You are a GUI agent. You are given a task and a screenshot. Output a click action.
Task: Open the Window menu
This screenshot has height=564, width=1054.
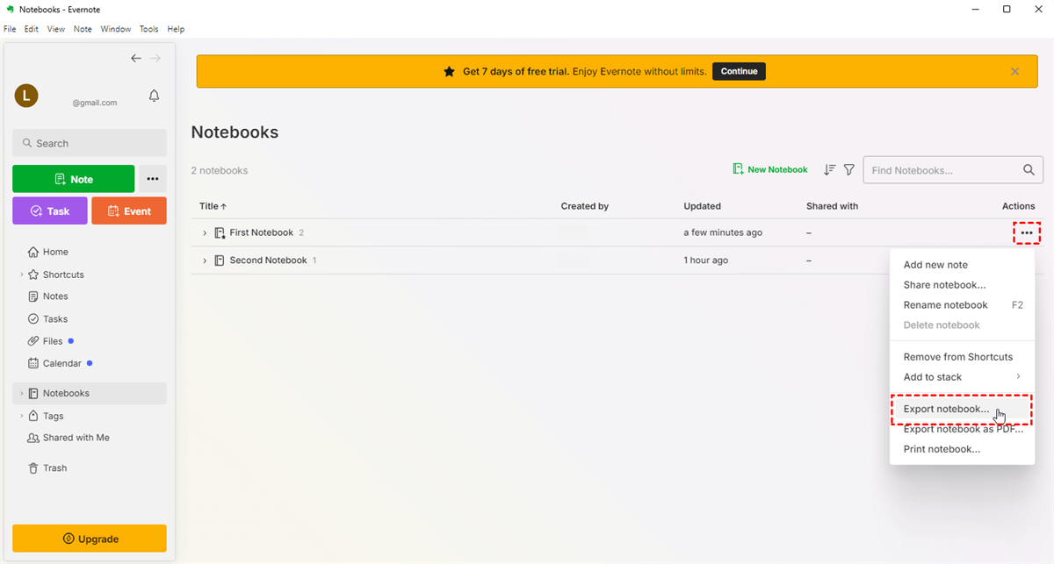tap(116, 29)
